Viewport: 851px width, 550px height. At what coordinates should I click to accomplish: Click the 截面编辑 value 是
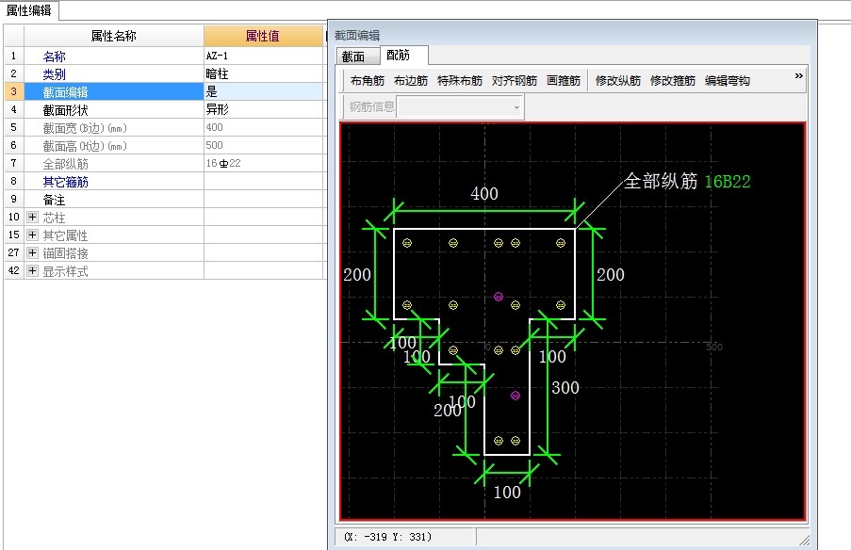(263, 91)
